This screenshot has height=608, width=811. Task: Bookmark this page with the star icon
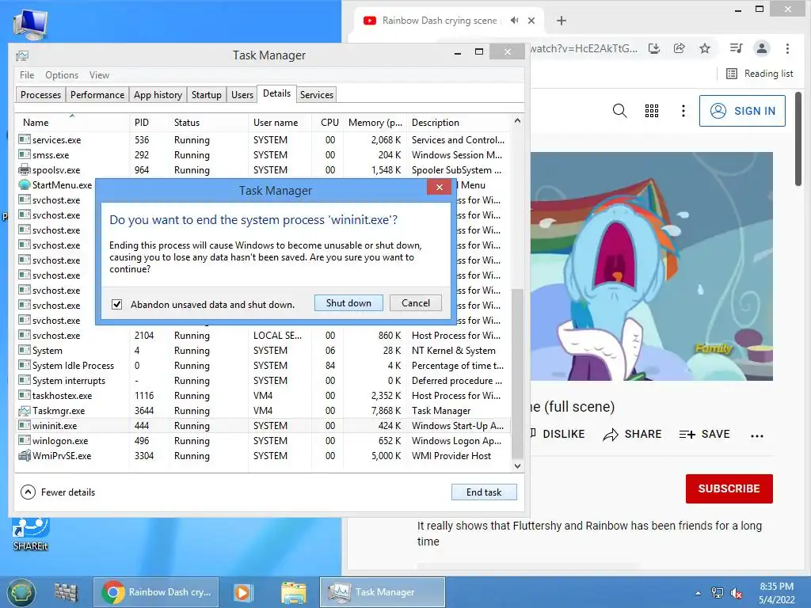coord(704,48)
